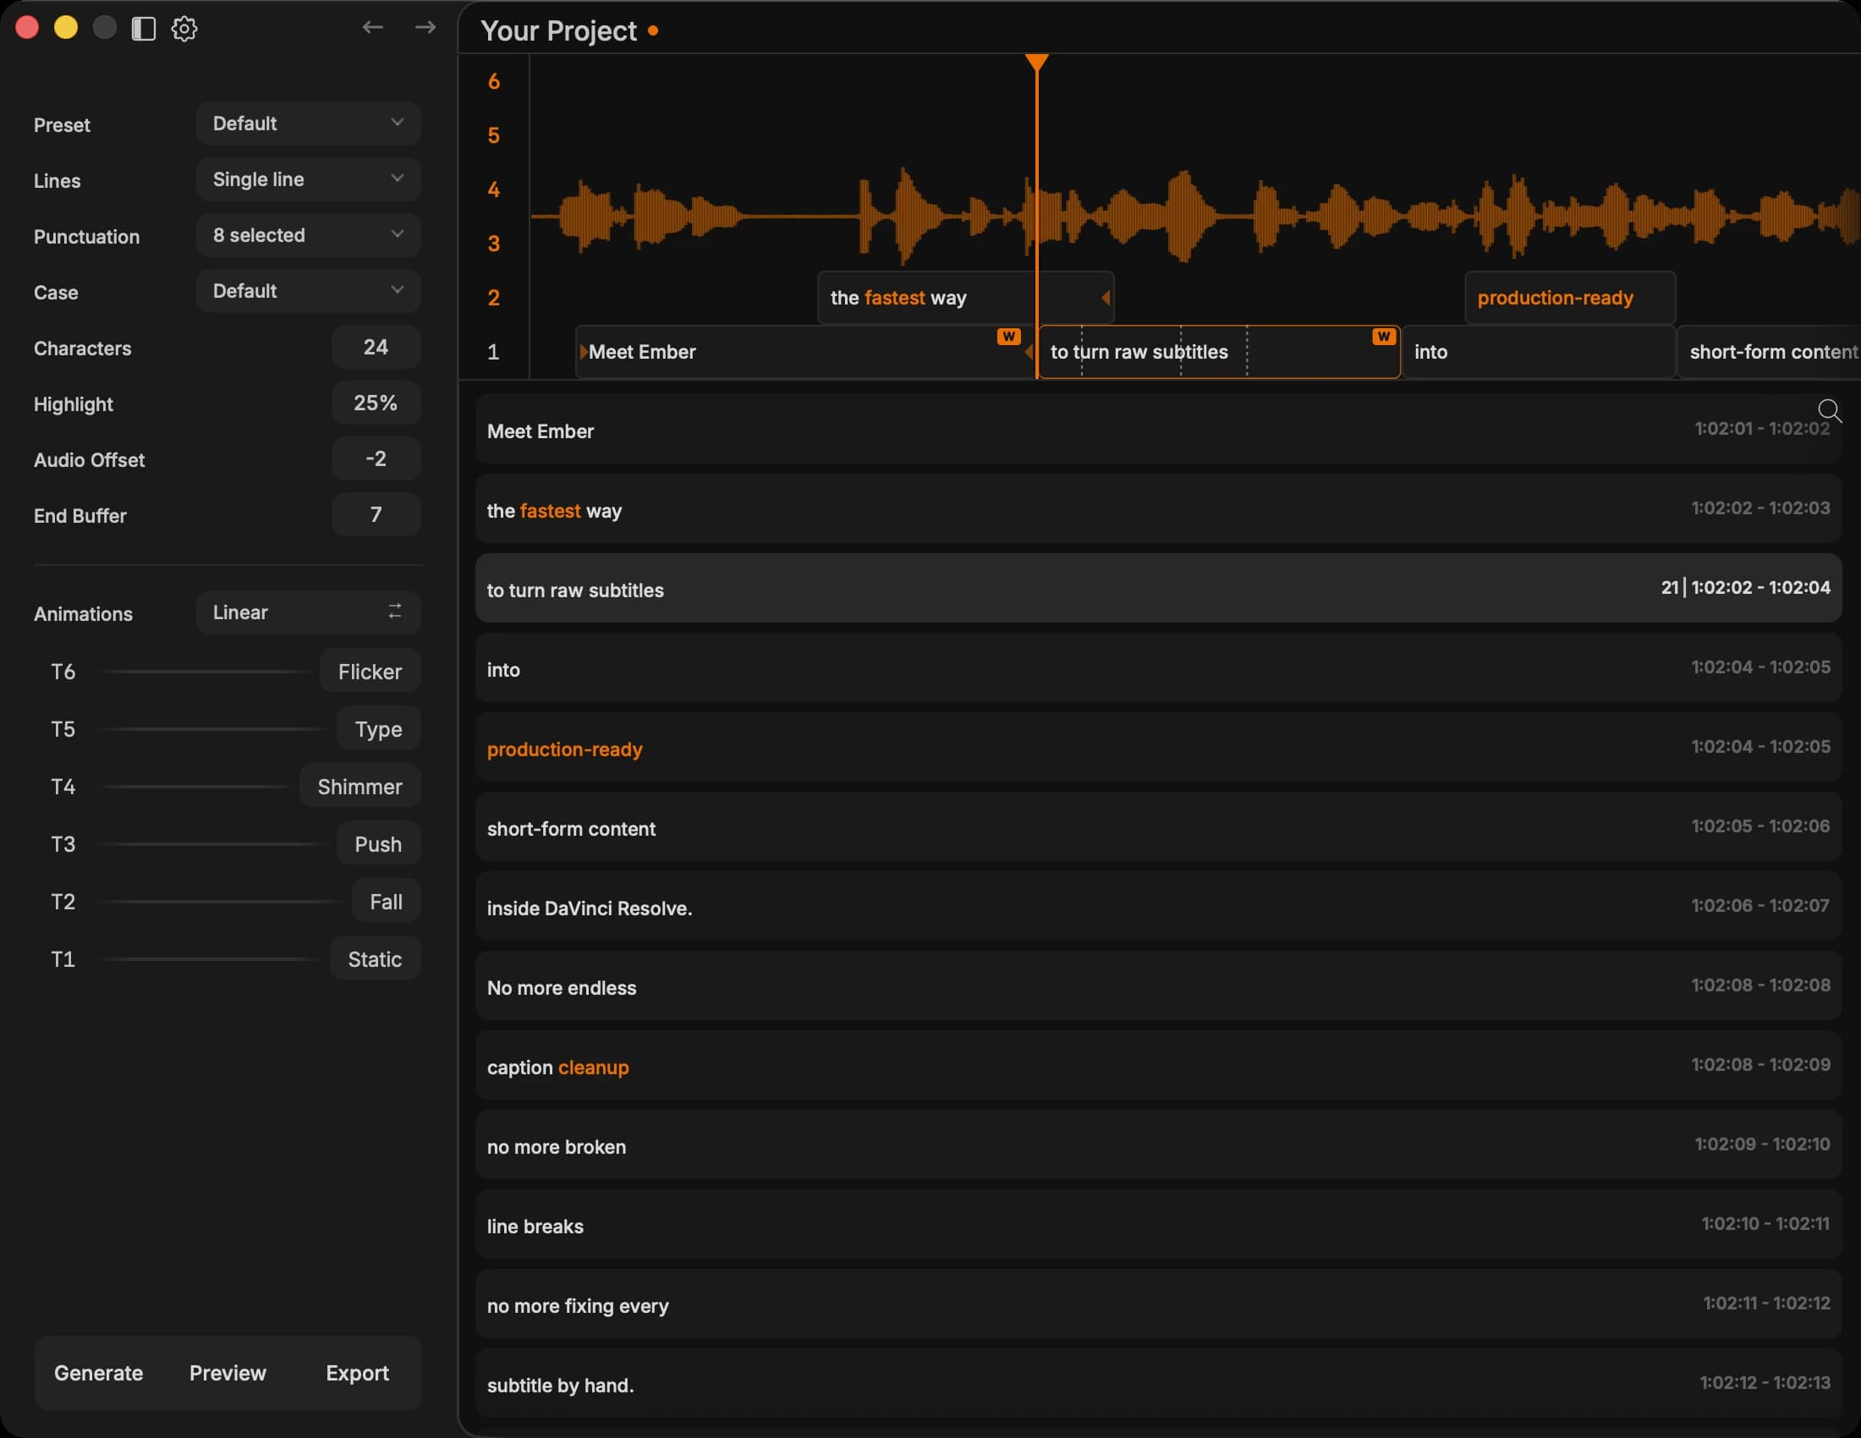Select the caption cleanup row
Image resolution: width=1861 pixels, height=1438 pixels.
click(x=1158, y=1066)
